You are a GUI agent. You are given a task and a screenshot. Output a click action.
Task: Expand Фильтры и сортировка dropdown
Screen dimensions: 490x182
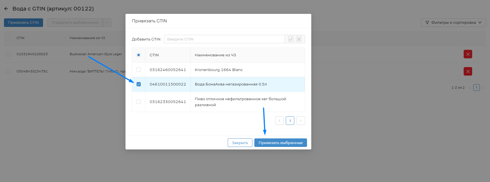453,23
